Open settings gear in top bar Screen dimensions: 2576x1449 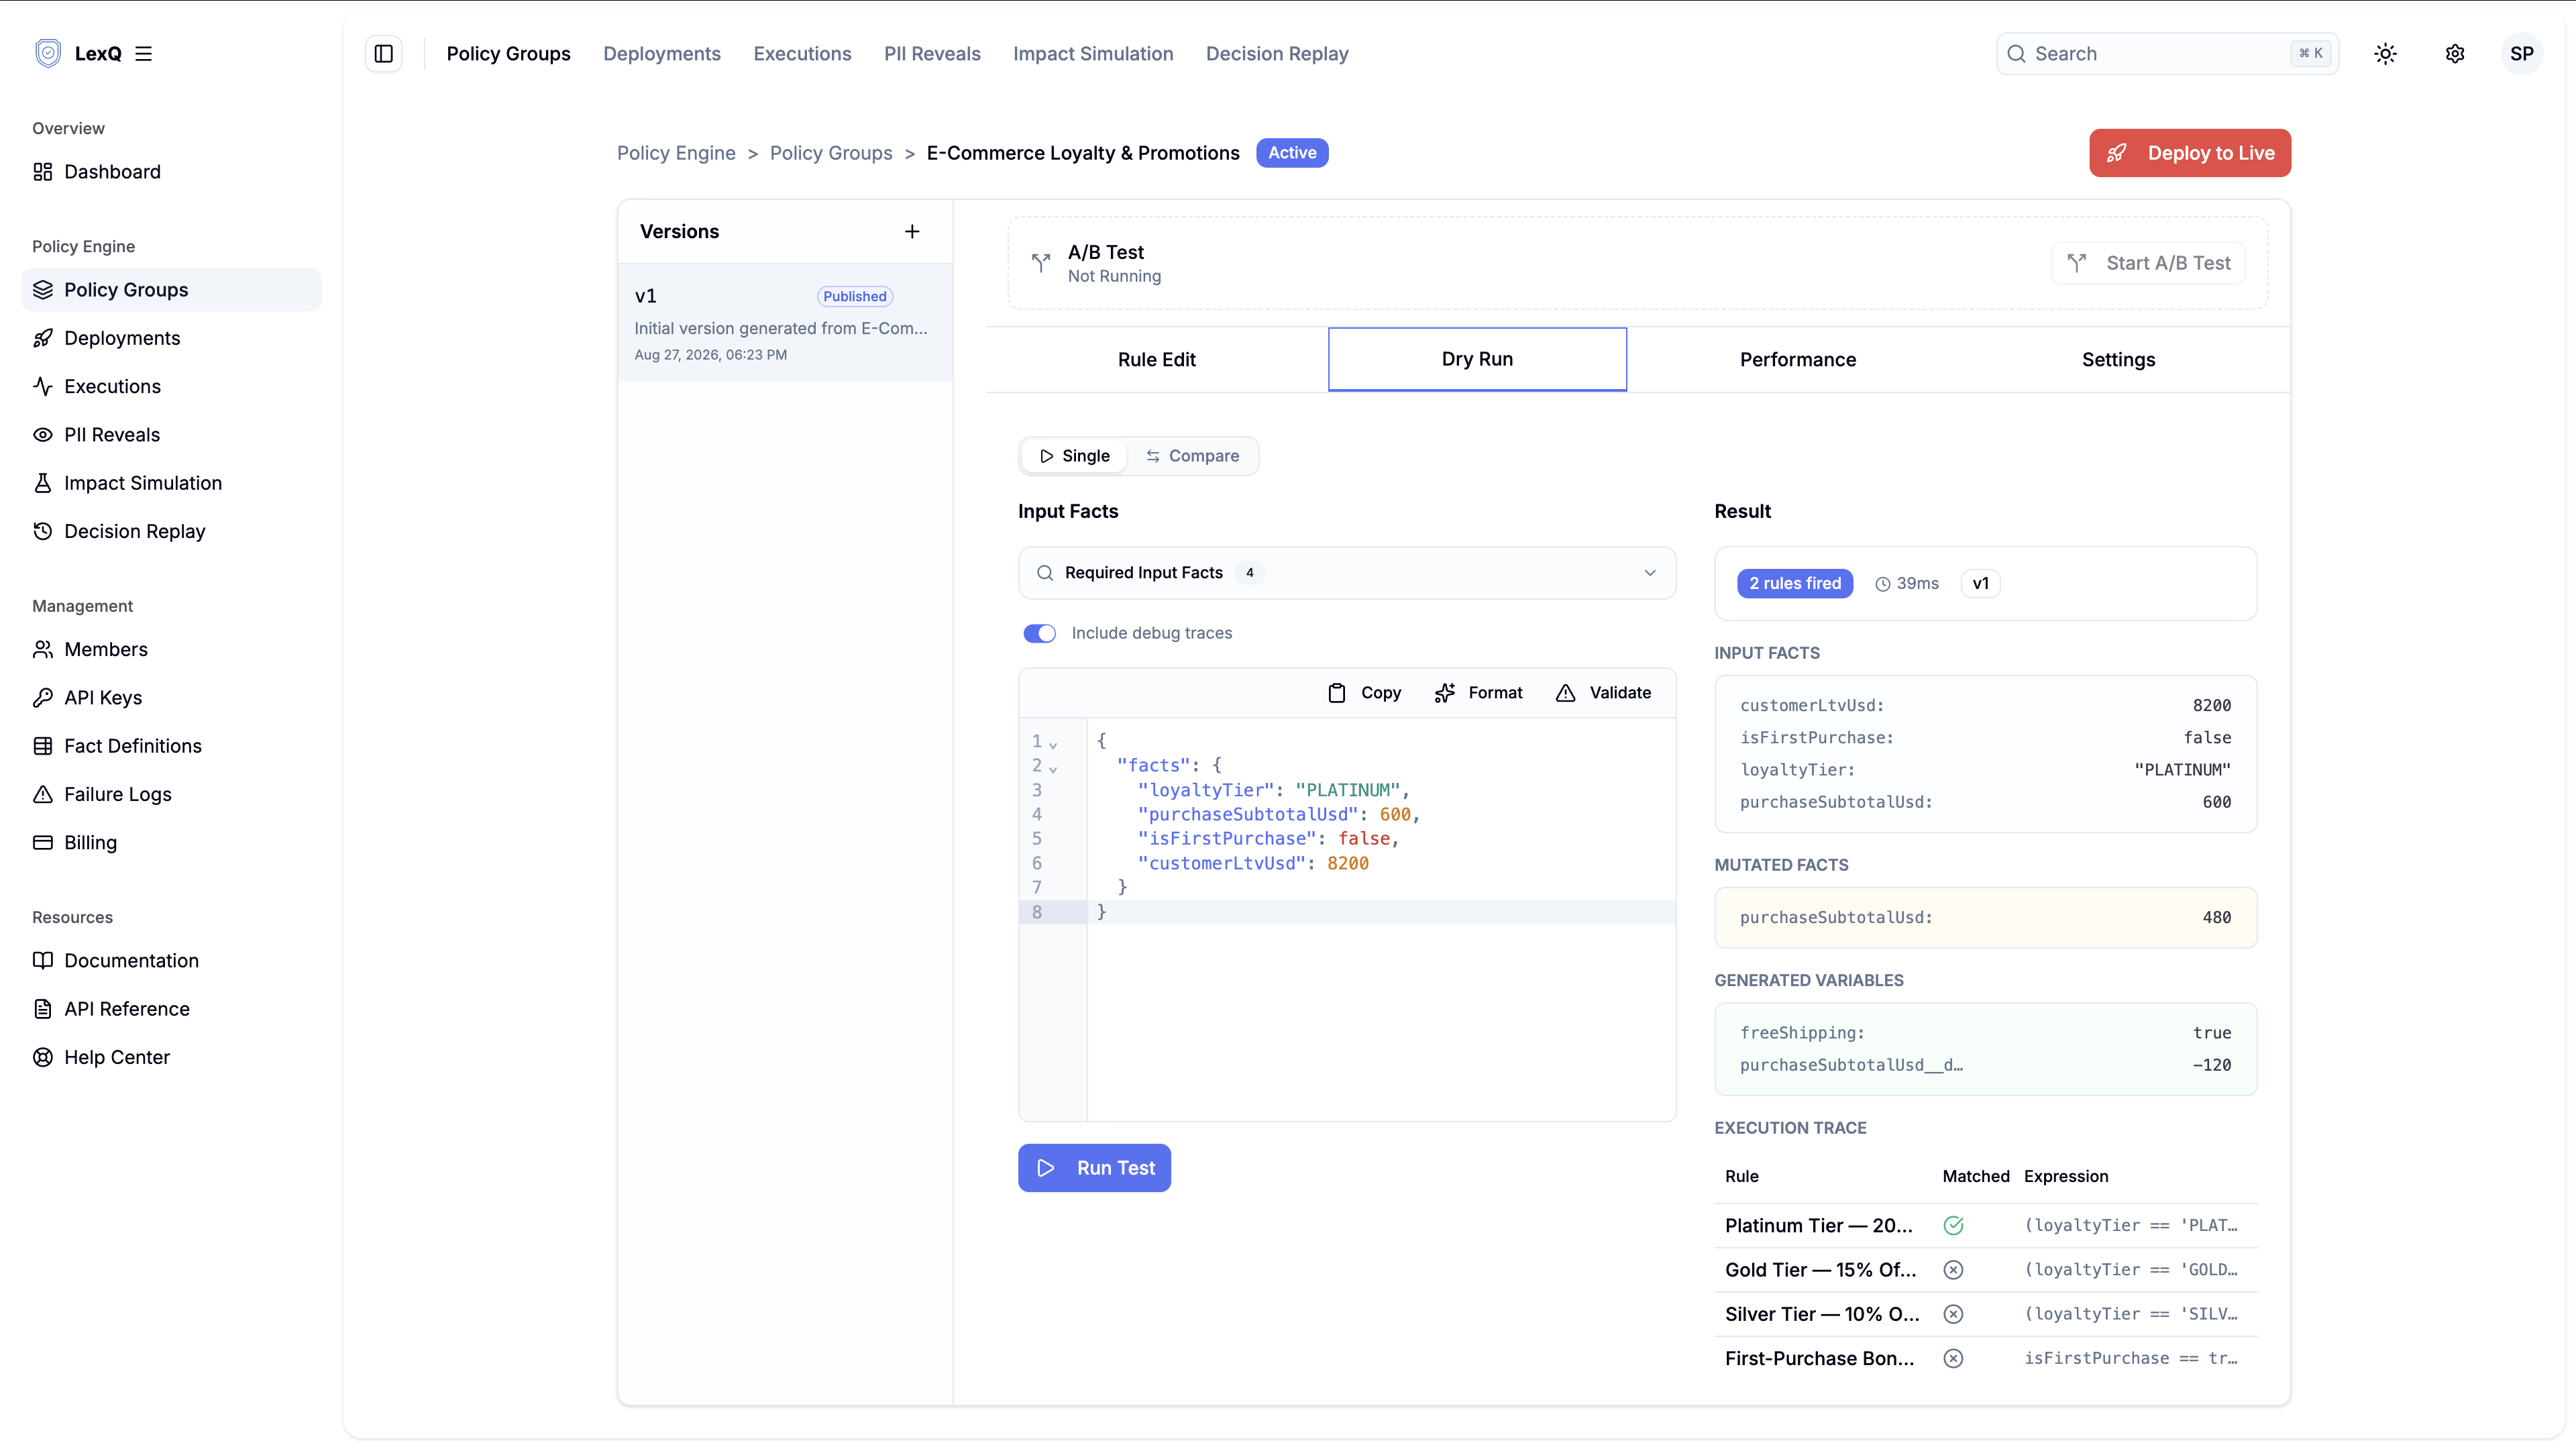(2455, 54)
